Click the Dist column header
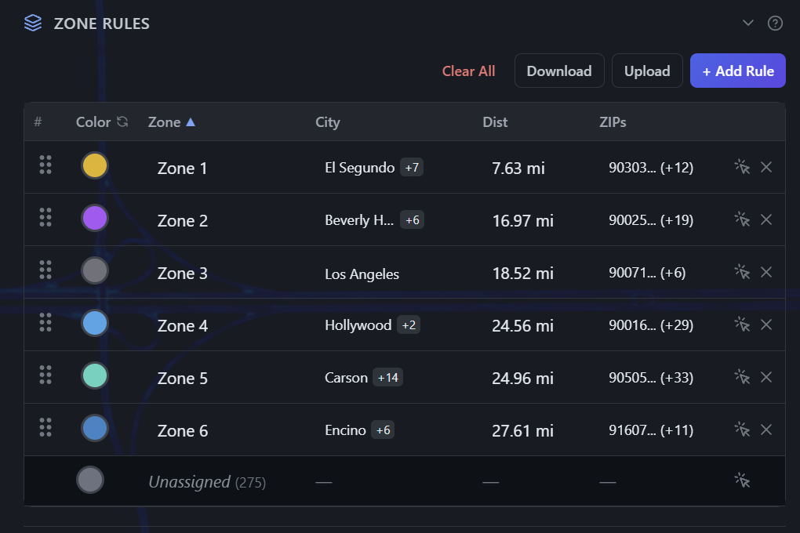This screenshot has height=533, width=800. [495, 122]
